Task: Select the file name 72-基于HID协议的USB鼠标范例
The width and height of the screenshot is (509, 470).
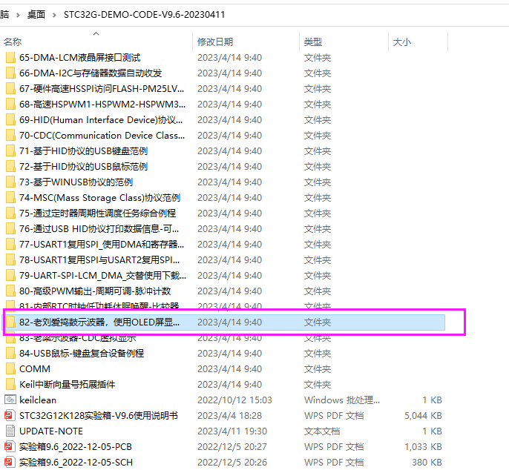Action: [83, 167]
